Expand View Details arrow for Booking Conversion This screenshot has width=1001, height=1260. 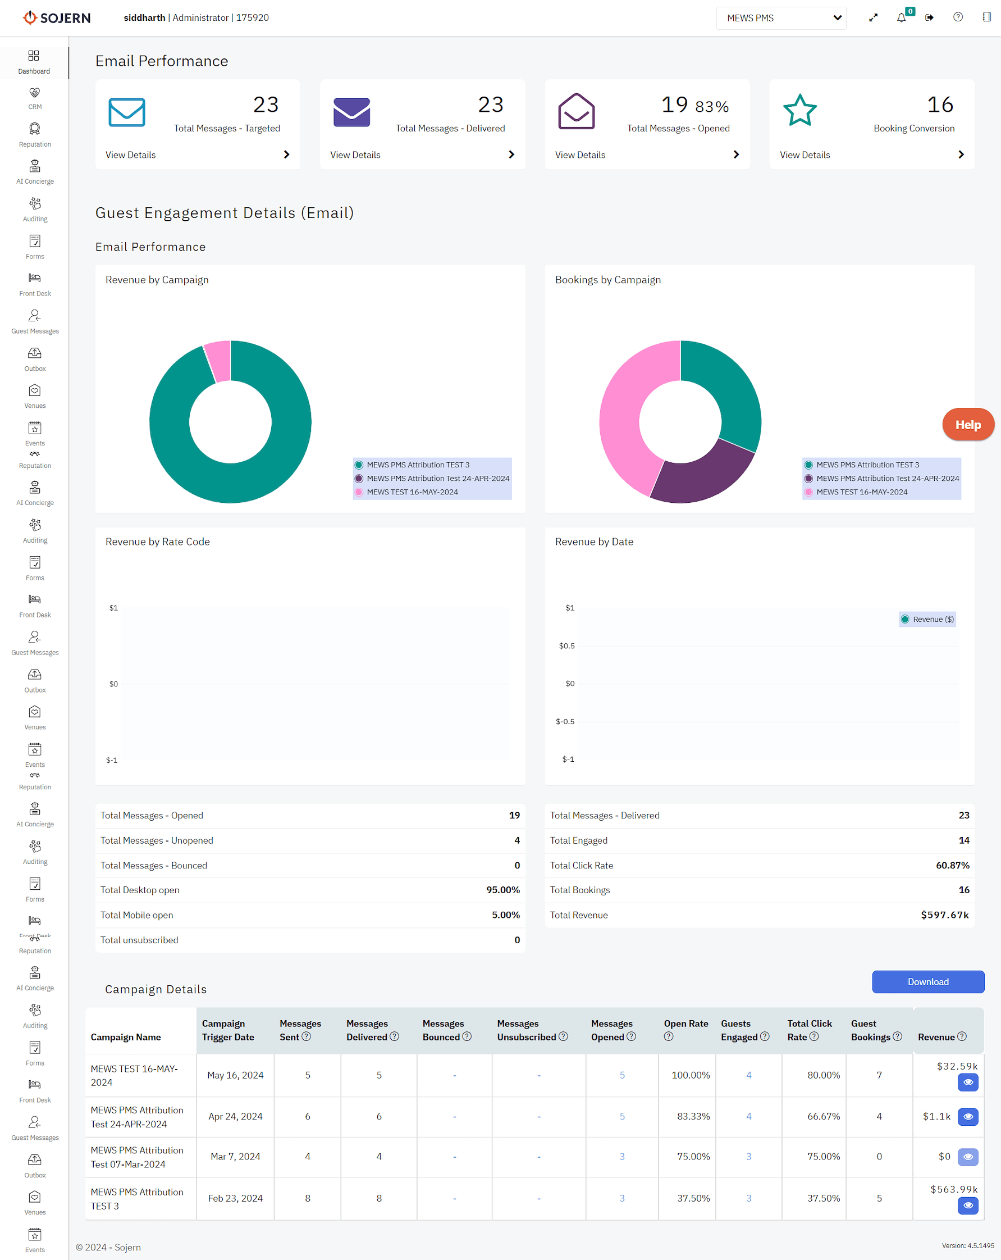961,154
